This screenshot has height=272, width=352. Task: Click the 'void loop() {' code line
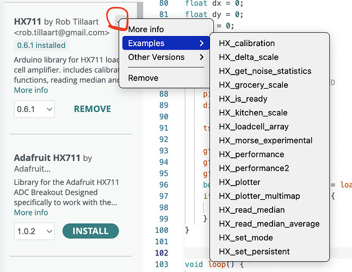pyautogui.click(x=214, y=264)
